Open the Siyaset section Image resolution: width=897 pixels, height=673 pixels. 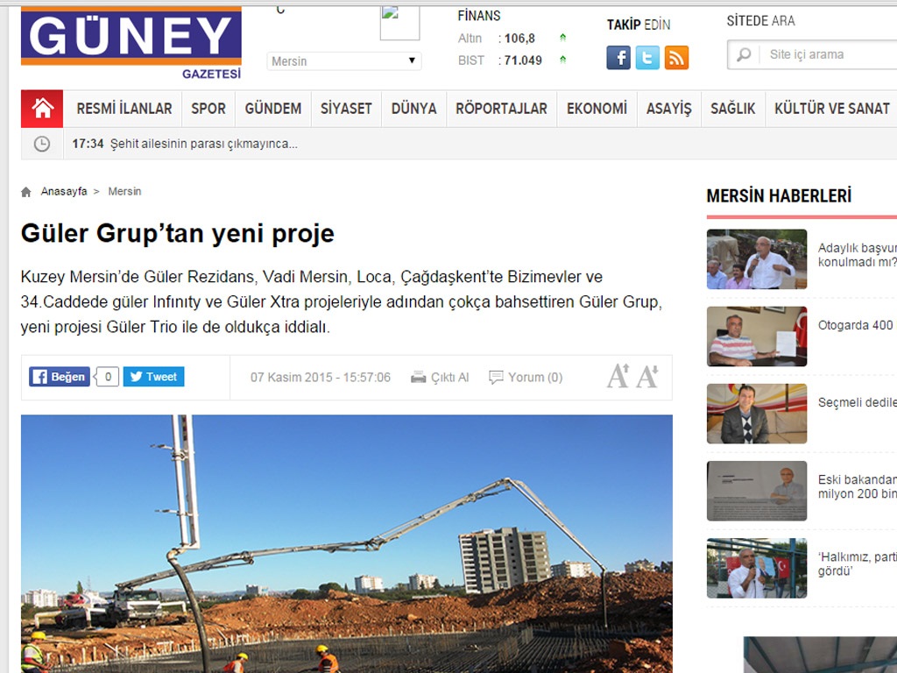(346, 109)
